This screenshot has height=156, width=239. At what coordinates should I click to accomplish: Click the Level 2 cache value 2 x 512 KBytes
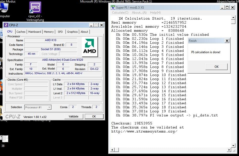76,93
